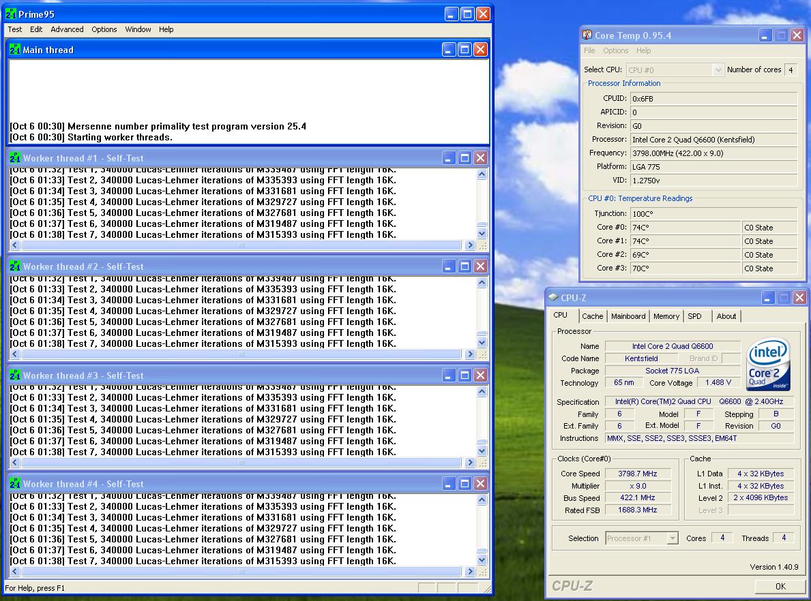
Task: Click the Worker thread #4 window icon
Action: coord(15,484)
